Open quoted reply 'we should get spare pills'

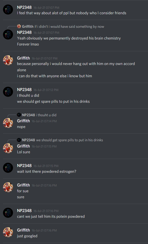pos(69,140)
